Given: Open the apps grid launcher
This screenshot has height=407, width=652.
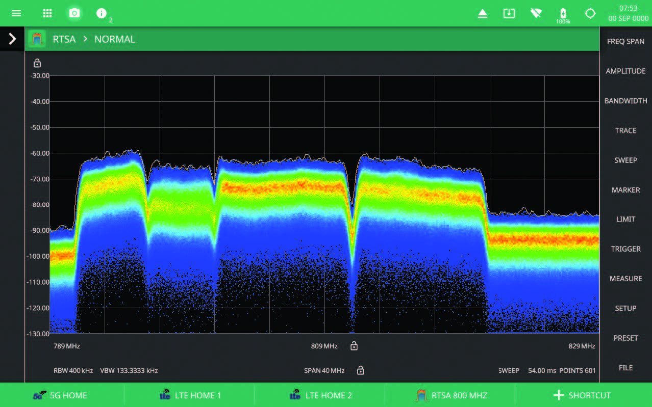Looking at the screenshot, I should pyautogui.click(x=47, y=13).
